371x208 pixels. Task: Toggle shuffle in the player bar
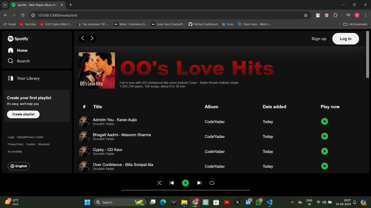click(159, 183)
